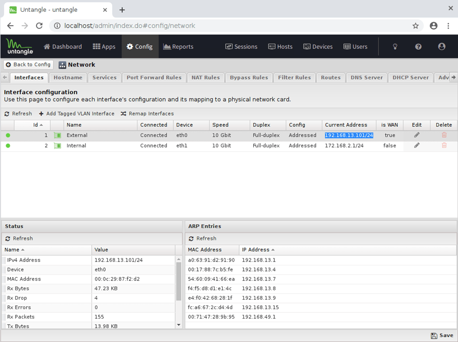Screen dimensions: 458x342
Task: Sort ARP entries by IP Address header
Action: point(256,250)
